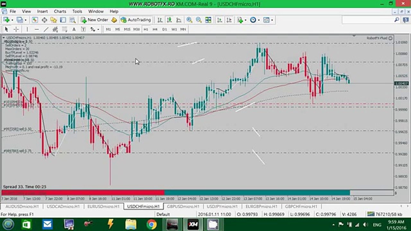Open the search magnifier icon

[397, 20]
